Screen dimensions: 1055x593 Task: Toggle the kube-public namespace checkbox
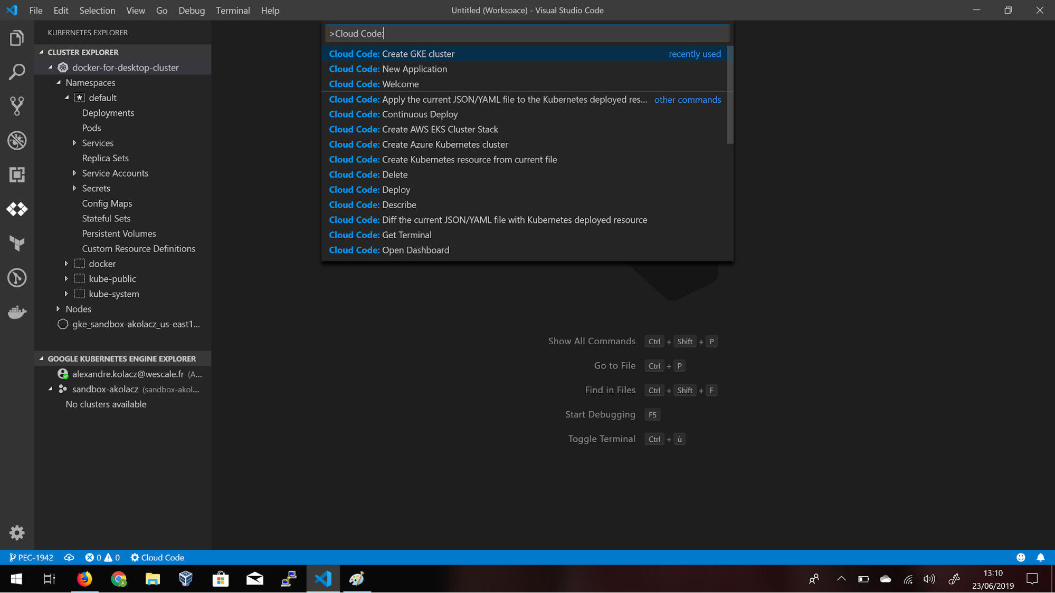(x=79, y=278)
